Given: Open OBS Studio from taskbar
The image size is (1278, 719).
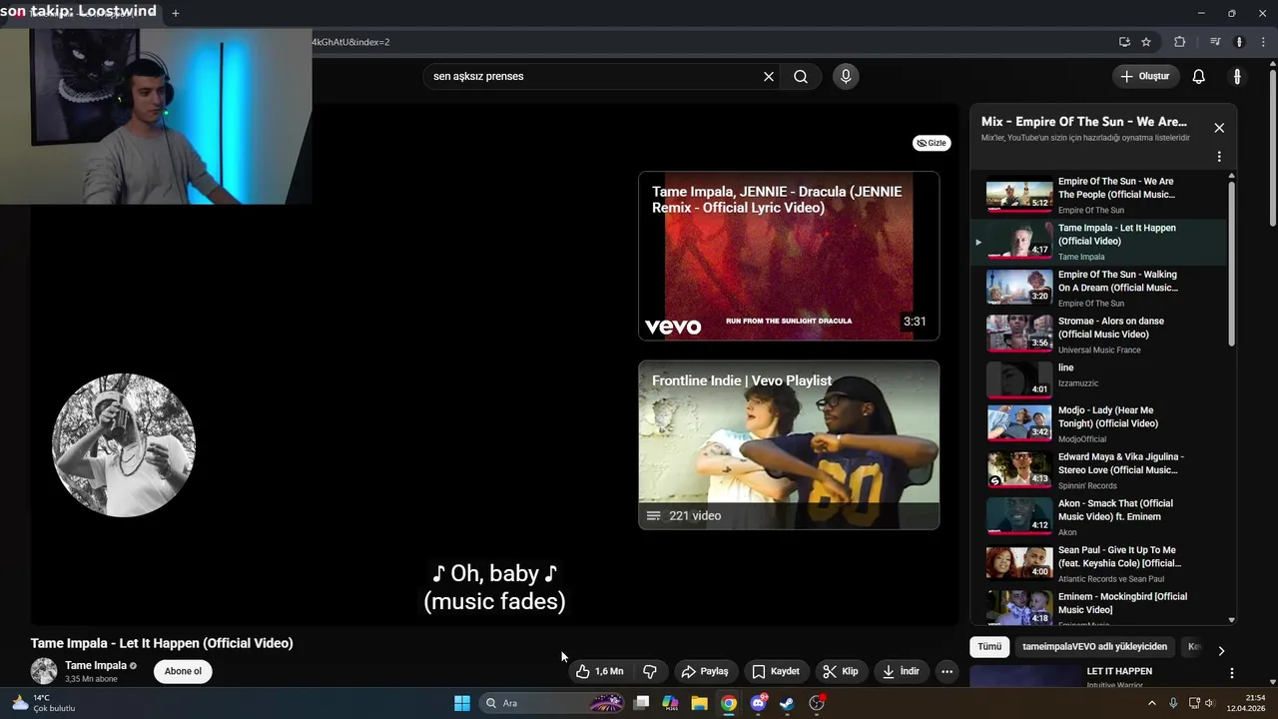Looking at the screenshot, I should pyautogui.click(x=817, y=703).
